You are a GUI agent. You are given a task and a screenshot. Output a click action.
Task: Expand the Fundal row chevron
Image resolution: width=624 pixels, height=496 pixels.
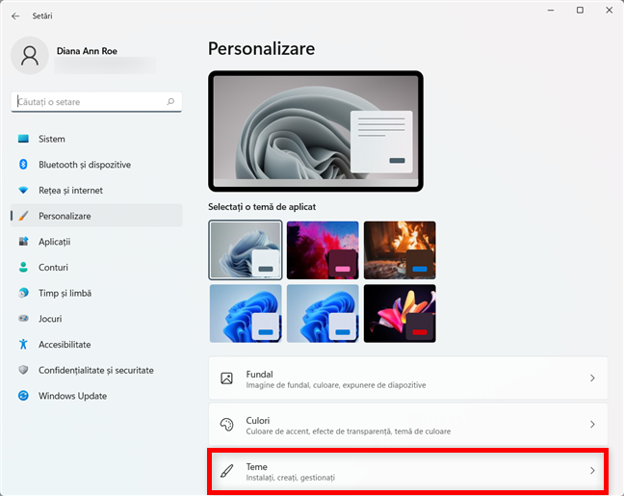point(592,379)
